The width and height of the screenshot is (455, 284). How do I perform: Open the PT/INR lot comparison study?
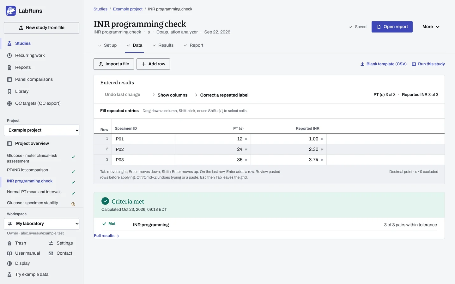(41, 170)
